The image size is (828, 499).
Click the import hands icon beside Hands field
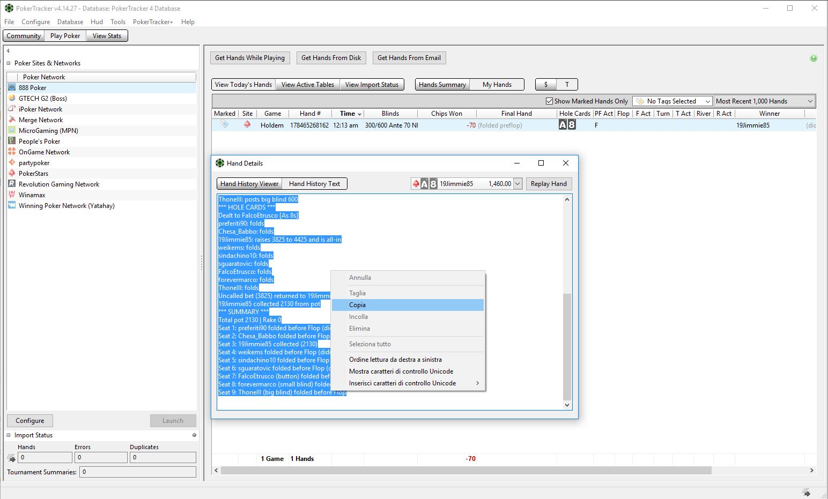pos(11,458)
